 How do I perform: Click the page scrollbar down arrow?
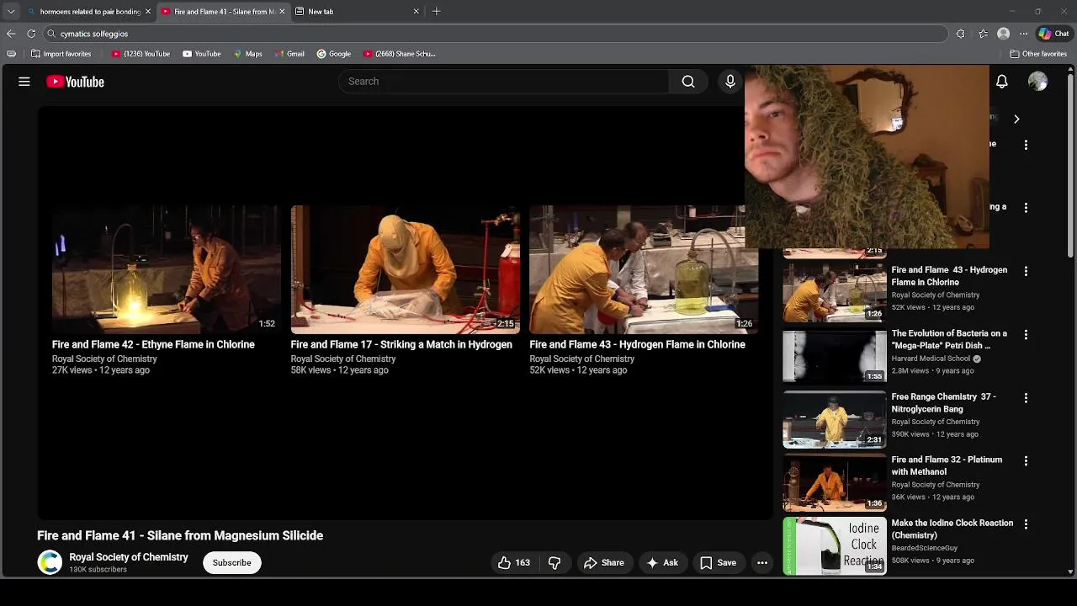point(1070,571)
